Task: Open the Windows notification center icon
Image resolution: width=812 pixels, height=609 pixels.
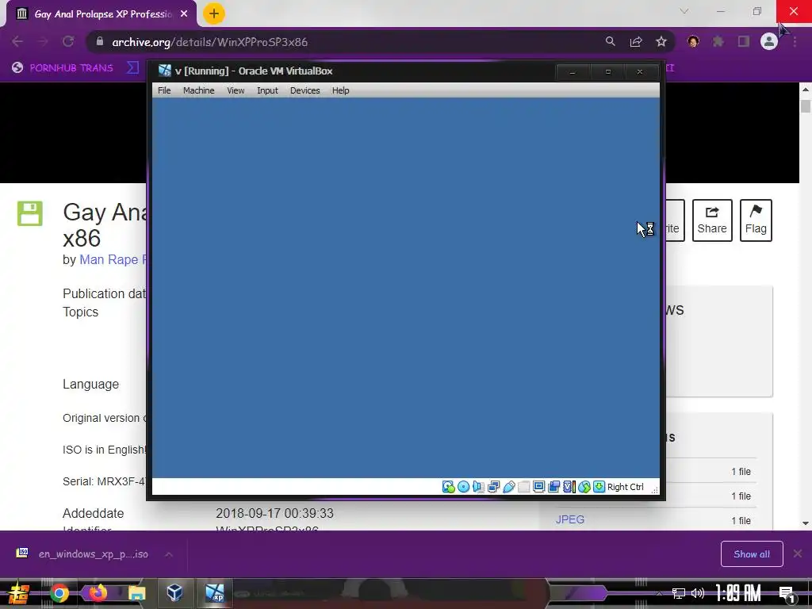Action: pos(787,594)
